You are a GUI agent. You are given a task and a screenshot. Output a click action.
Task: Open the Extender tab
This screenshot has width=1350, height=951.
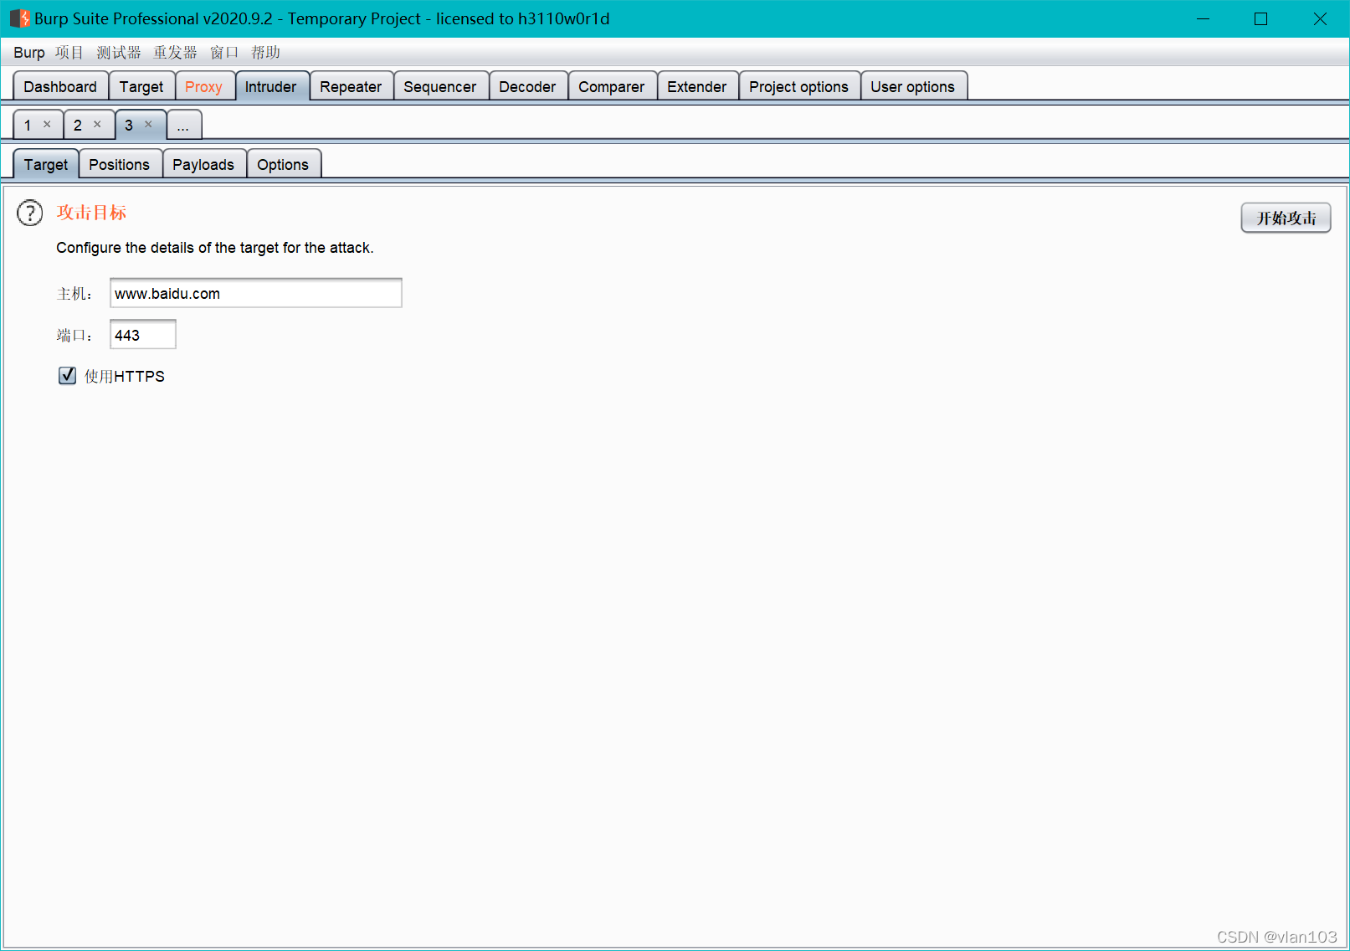coord(697,86)
